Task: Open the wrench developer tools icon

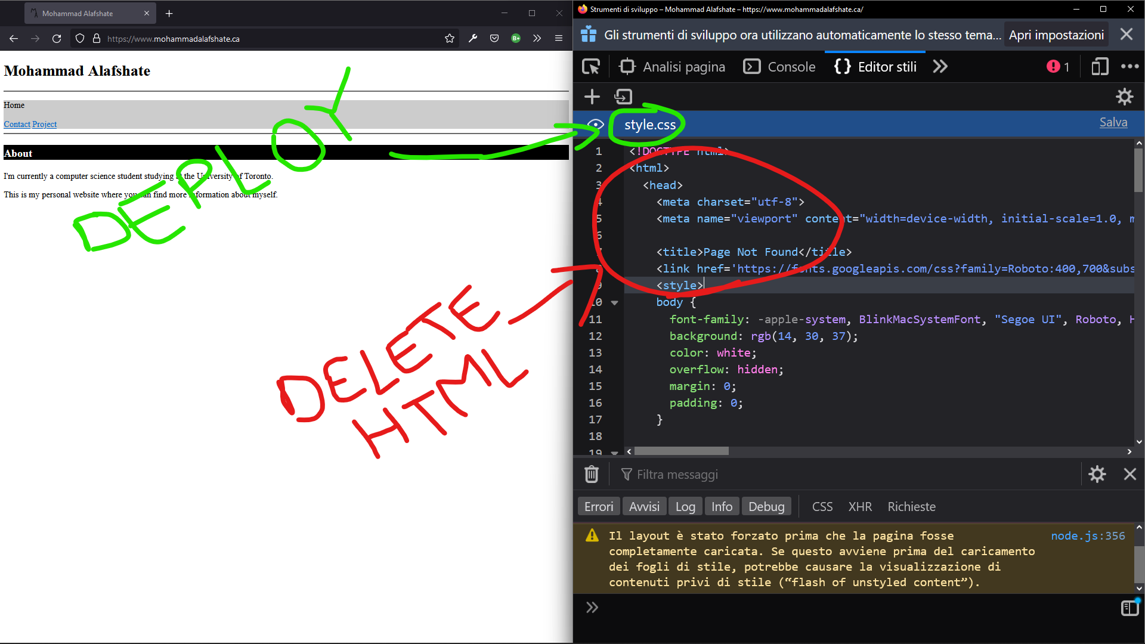Action: click(473, 38)
